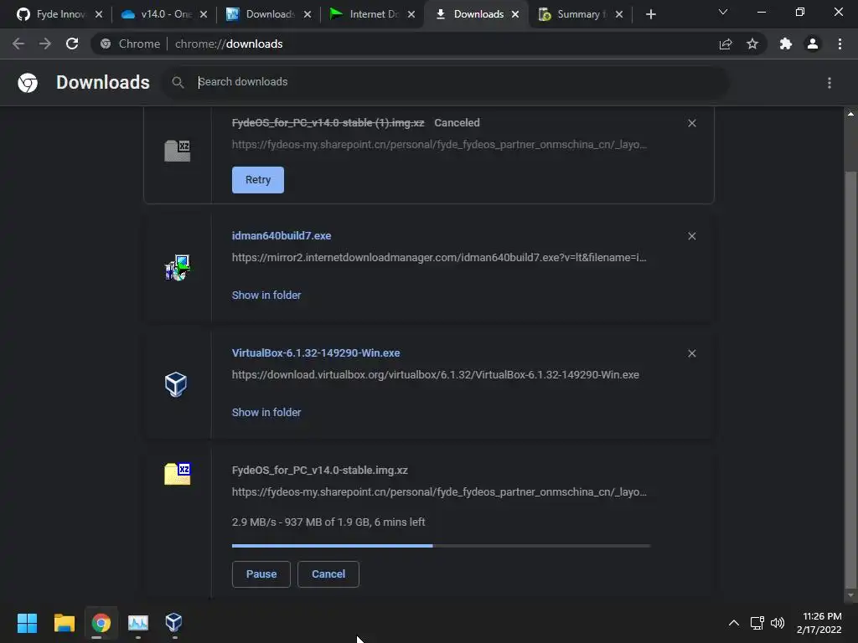The image size is (858, 643).
Task: Pause the FydeOS download
Action: point(261,574)
